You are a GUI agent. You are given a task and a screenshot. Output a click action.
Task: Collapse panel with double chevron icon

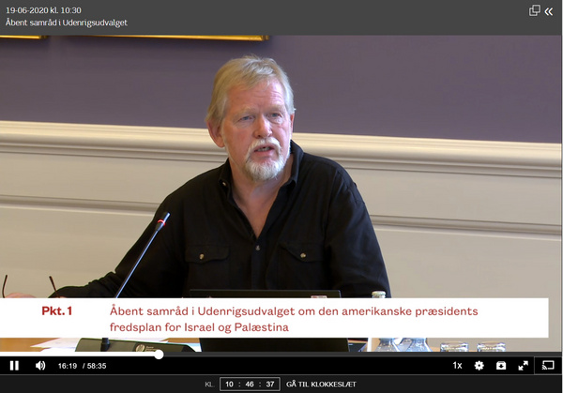tap(549, 12)
